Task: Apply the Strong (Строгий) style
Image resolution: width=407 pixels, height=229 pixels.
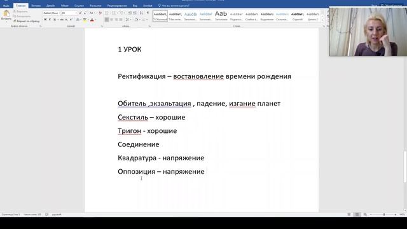Action: point(298,17)
